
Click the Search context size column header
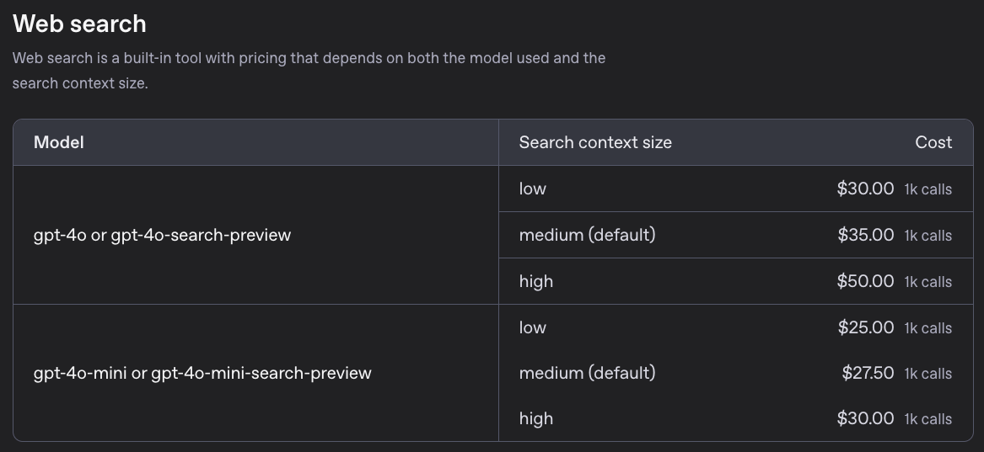595,142
